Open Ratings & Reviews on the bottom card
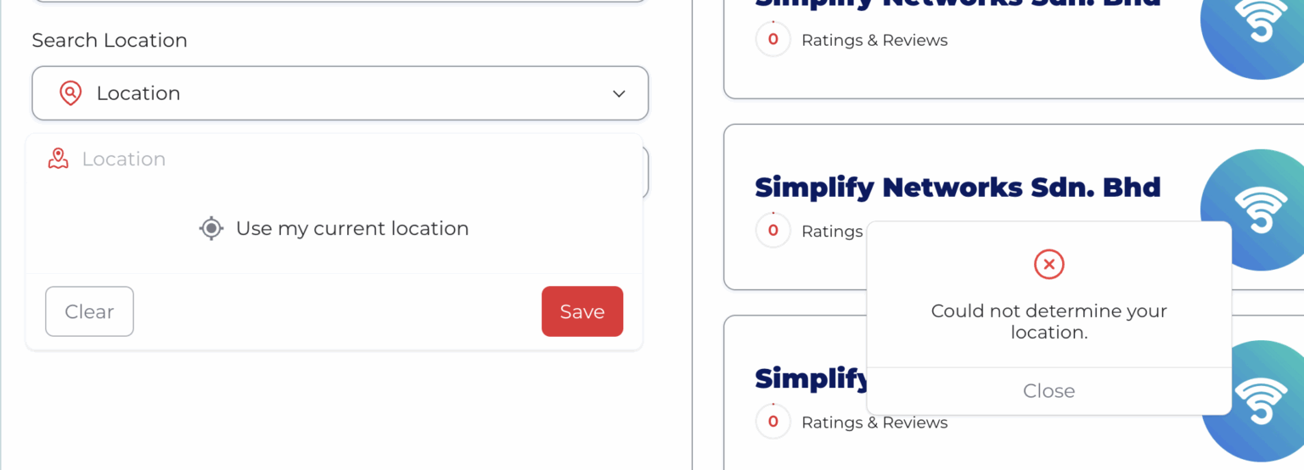Screen dimensions: 1304x470 click(x=874, y=422)
